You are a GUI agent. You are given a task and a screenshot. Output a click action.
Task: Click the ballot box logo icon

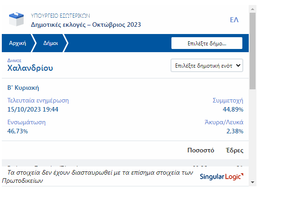pyautogui.click(x=18, y=19)
